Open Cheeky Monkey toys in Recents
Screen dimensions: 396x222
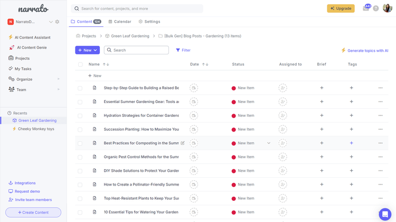[33, 128]
